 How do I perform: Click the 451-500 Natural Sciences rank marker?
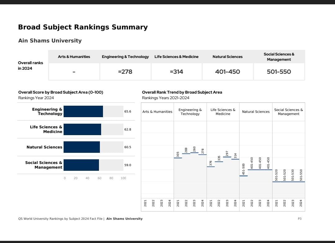tap(243, 176)
